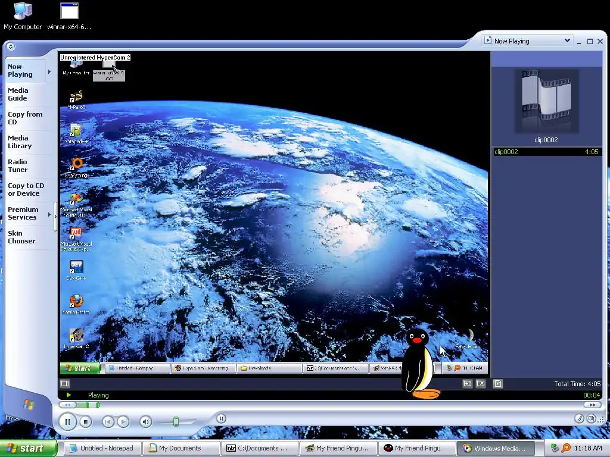Show equalizer and settings pane icon
Viewport: 610px width, 457px height.
(467, 384)
